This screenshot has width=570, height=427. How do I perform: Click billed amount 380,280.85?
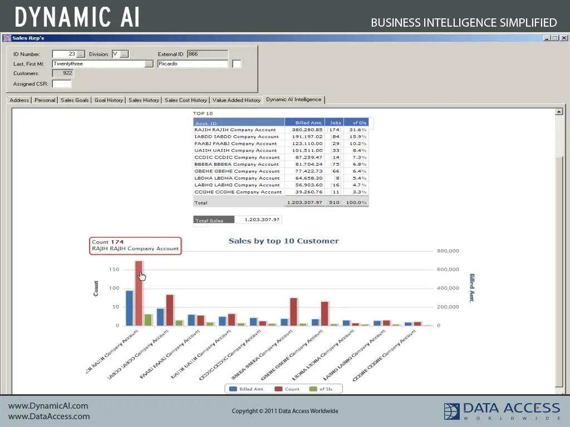coord(307,130)
